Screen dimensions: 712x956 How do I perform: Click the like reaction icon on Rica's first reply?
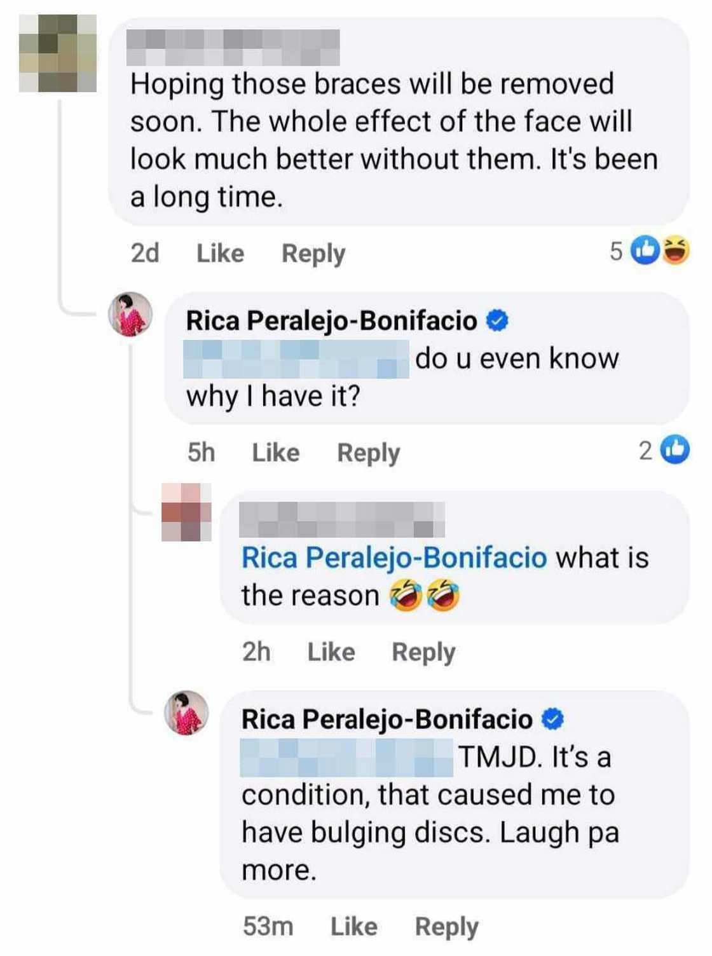click(675, 450)
